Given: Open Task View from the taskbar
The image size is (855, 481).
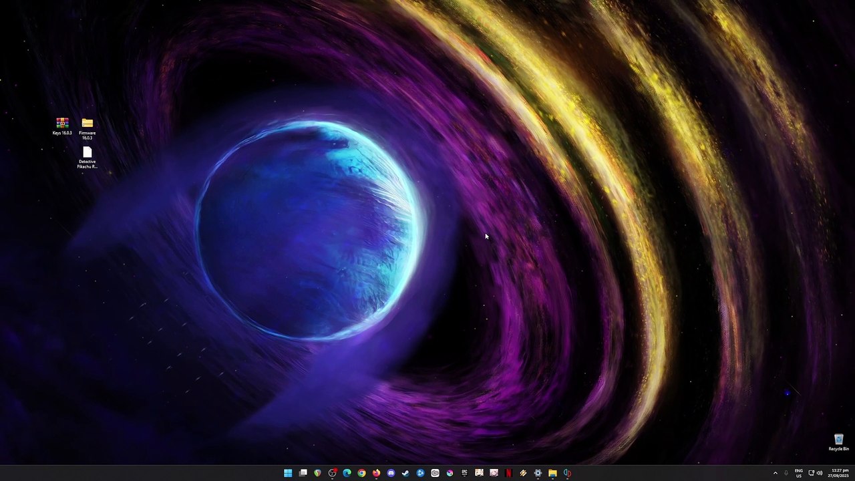Looking at the screenshot, I should pos(303,473).
